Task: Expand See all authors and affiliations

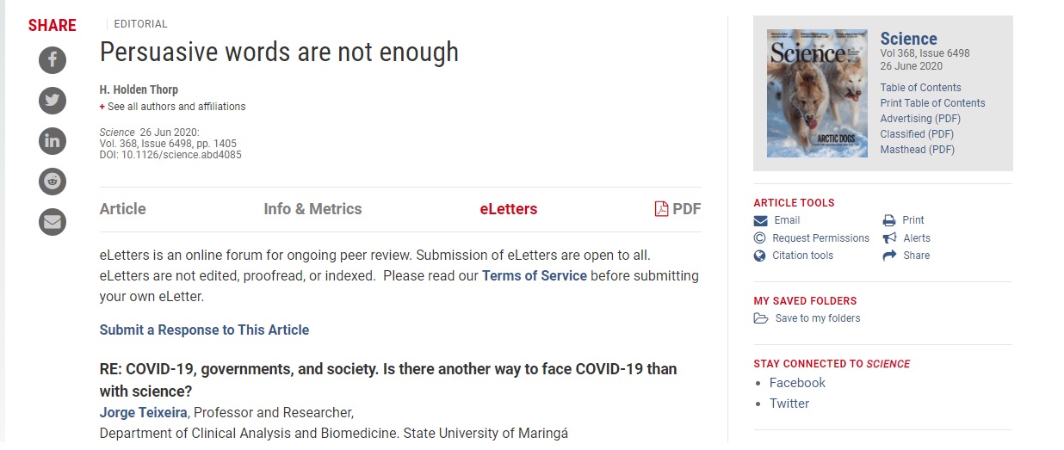Action: [172, 107]
